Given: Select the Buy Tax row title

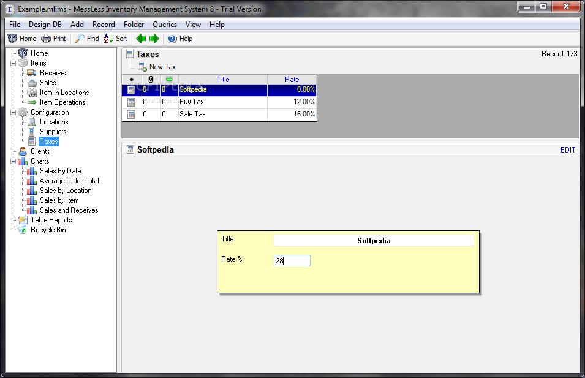Looking at the screenshot, I should click(192, 102).
